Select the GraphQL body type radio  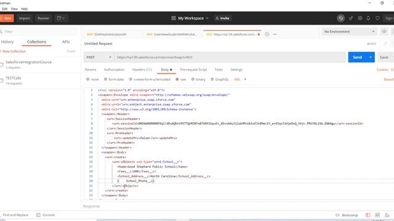point(212,79)
